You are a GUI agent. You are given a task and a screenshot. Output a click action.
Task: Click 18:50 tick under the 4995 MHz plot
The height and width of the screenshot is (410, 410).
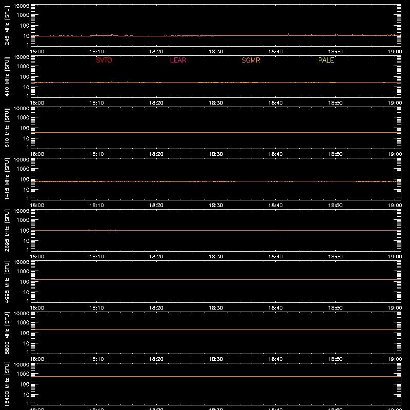click(x=335, y=308)
